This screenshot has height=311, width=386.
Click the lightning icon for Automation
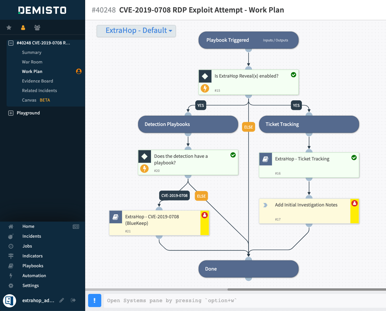(11, 276)
